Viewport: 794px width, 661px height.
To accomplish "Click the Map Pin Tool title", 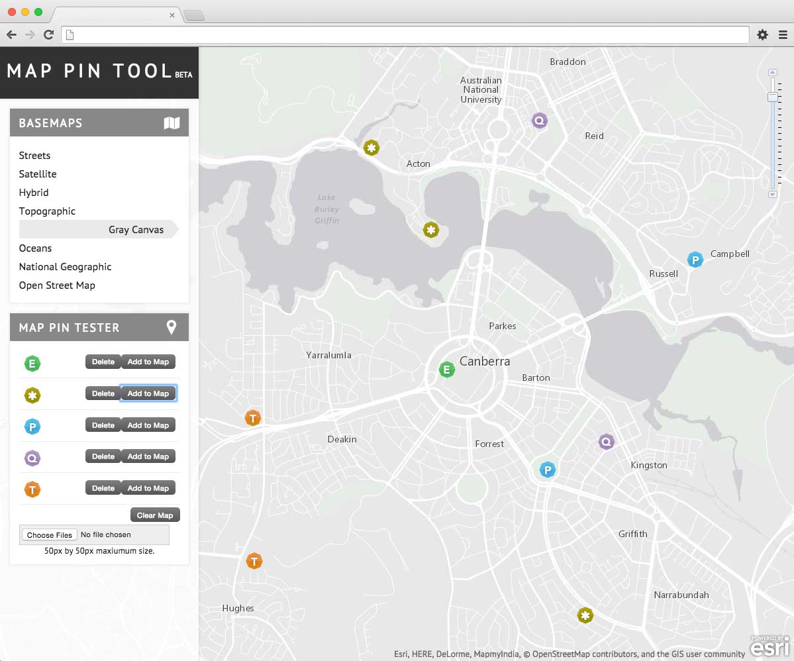I will click(90, 71).
